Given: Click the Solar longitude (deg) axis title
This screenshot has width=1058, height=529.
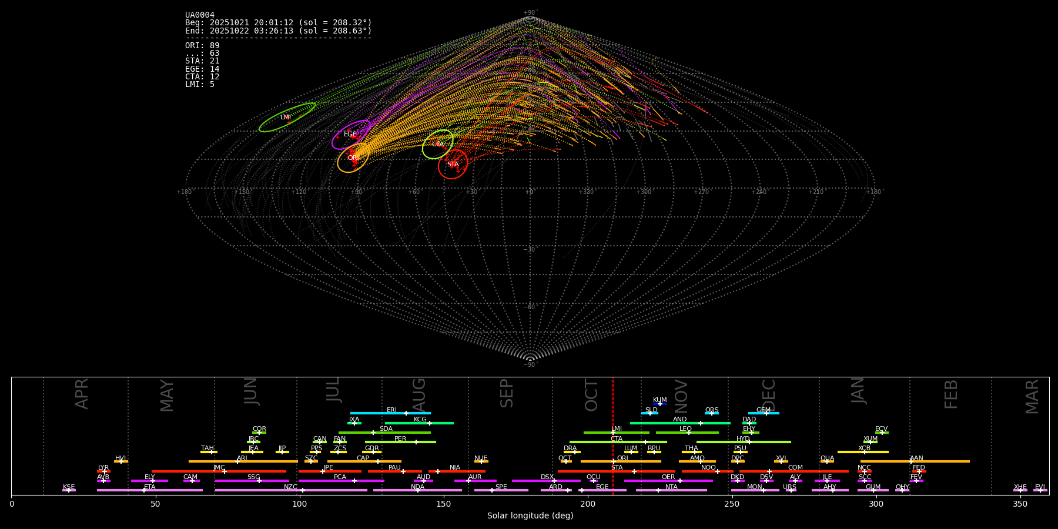Looking at the screenshot, I should (530, 516).
